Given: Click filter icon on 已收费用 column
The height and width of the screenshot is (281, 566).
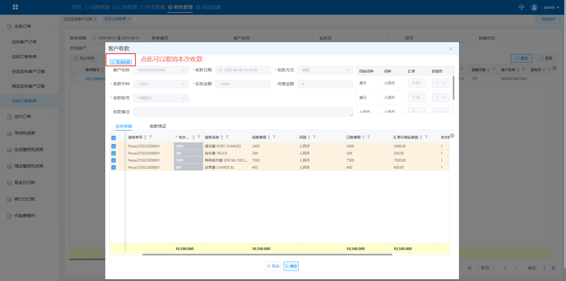Looking at the screenshot, I should click(368, 137).
